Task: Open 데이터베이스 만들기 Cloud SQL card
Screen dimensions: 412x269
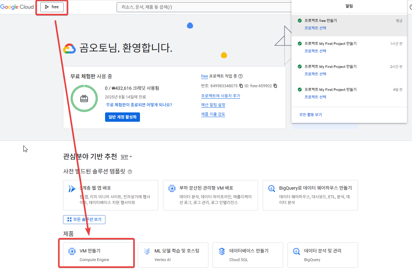Action: 248,255
